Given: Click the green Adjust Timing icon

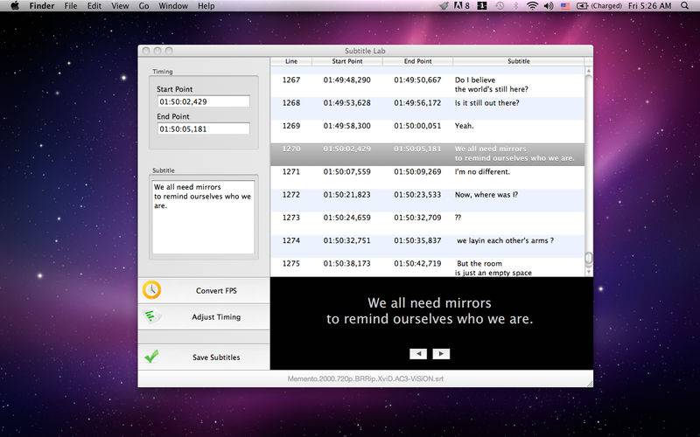Looking at the screenshot, I should click(152, 316).
